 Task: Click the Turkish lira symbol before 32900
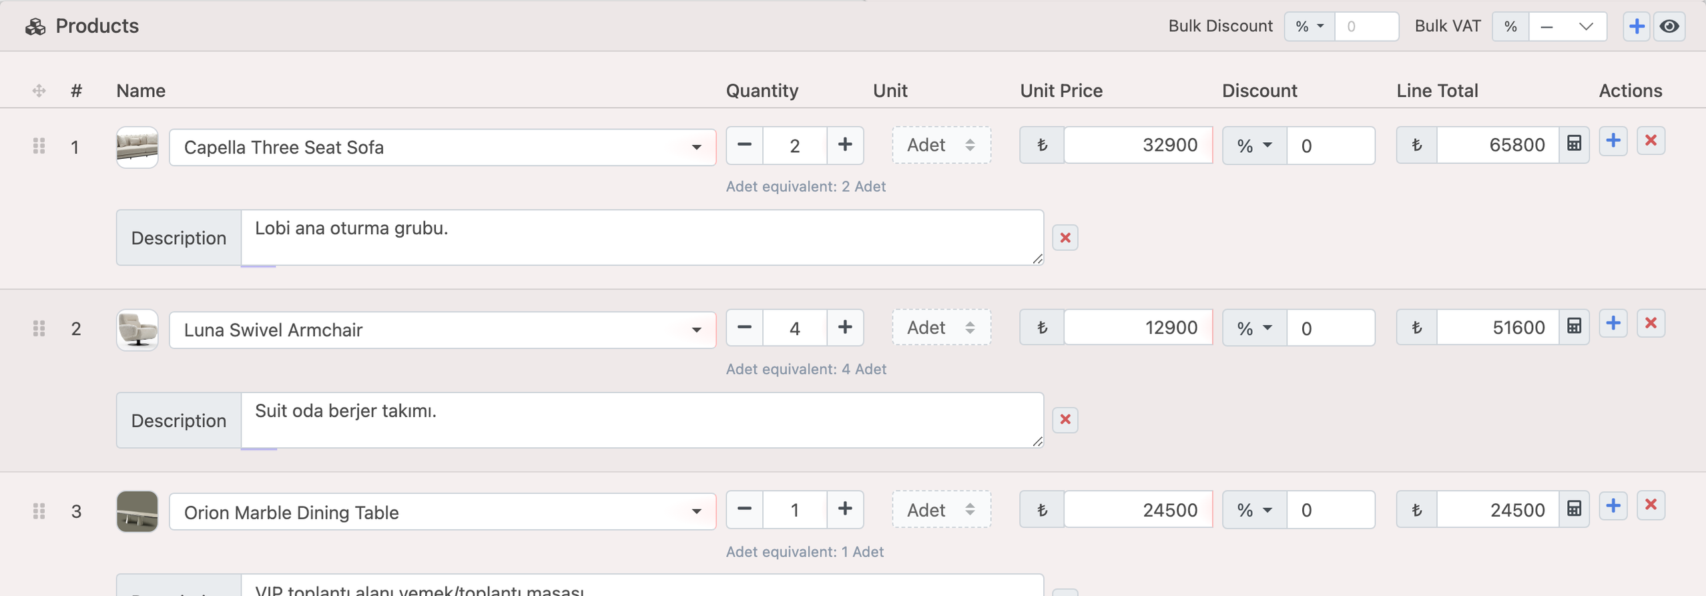(1042, 145)
